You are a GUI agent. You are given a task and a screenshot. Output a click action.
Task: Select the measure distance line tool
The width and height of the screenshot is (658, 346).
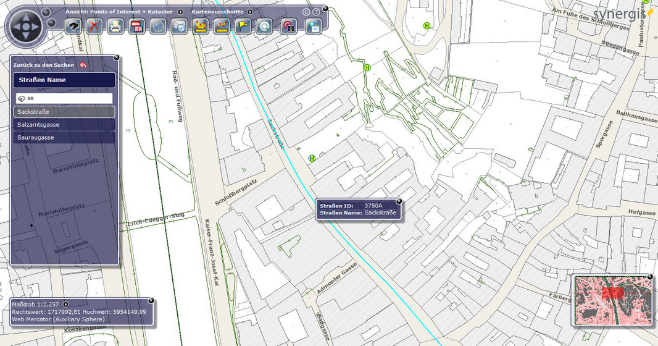click(x=222, y=26)
